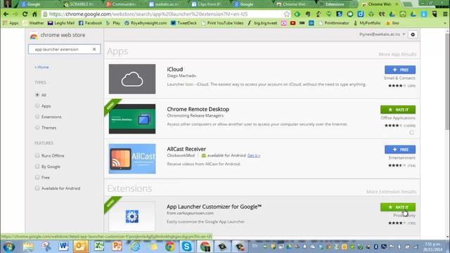Viewport: 450px width, 253px height.
Task: Open the YouTube icon bookmark
Action: [292, 23]
